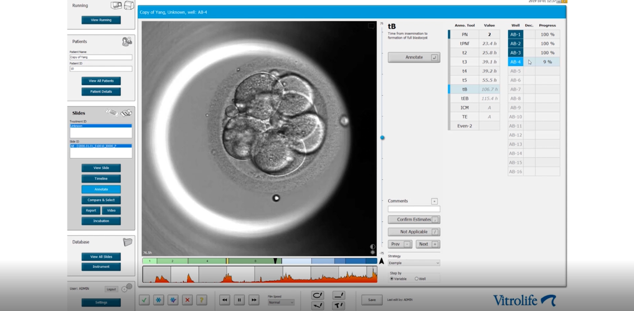Select well AB-2 in well list
Screen dimensions: 634x311
516,44
